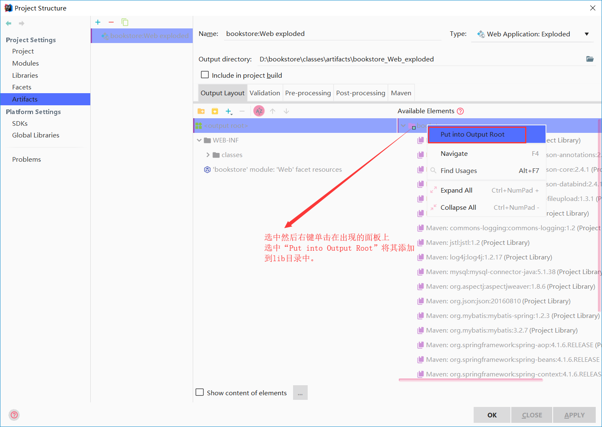602x427 pixels.
Task: Switch to Output Layout tab
Action: coord(222,93)
